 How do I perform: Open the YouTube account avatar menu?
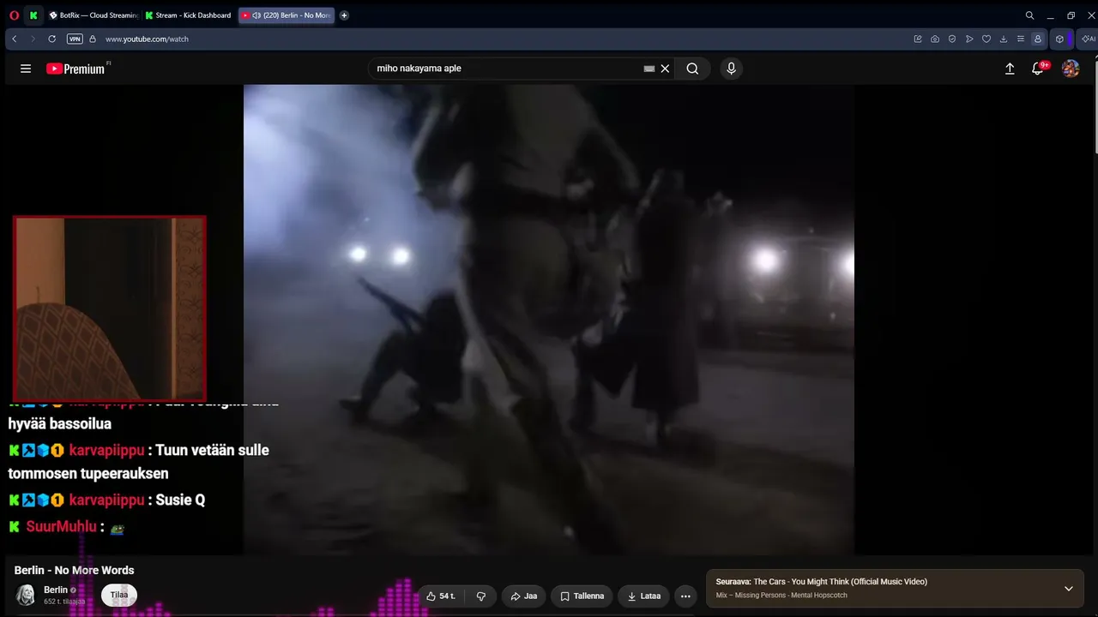click(x=1071, y=69)
